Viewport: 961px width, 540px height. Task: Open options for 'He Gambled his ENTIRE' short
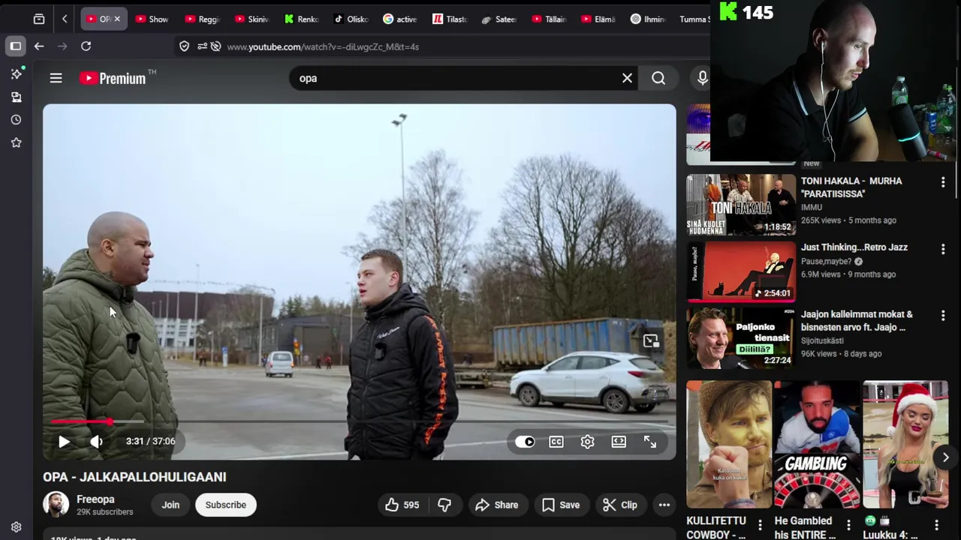848,525
